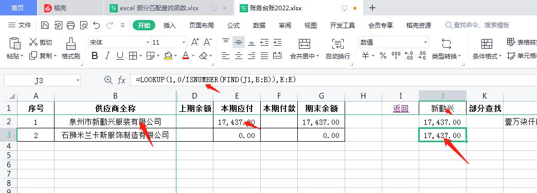The width and height of the screenshot is (537, 193).
Task: Click the Cut (剪切) scissors button
Action: click(x=41, y=43)
